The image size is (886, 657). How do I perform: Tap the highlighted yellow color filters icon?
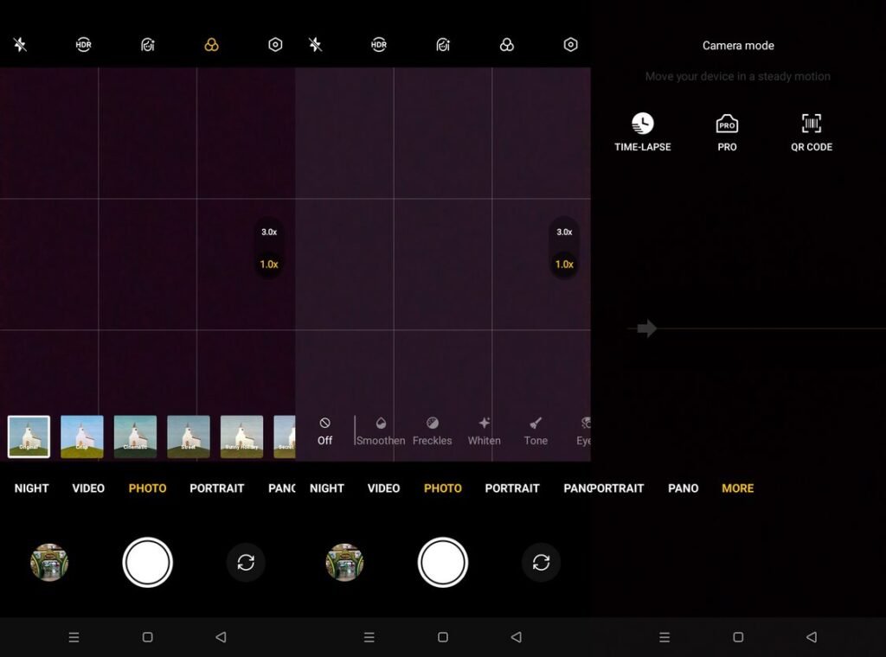click(x=211, y=45)
